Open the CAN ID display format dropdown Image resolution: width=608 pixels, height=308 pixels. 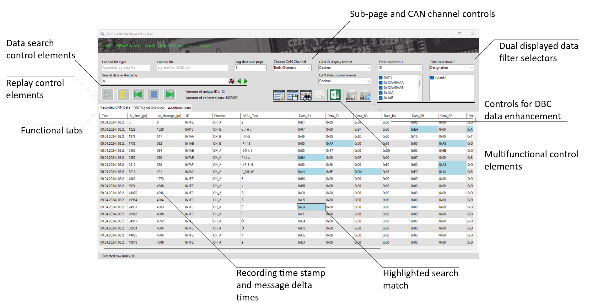coord(345,68)
